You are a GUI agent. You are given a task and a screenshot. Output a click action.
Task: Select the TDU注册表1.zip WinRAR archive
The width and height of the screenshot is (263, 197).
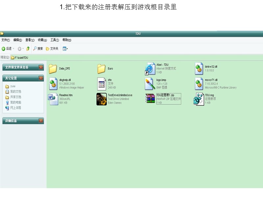150,99
